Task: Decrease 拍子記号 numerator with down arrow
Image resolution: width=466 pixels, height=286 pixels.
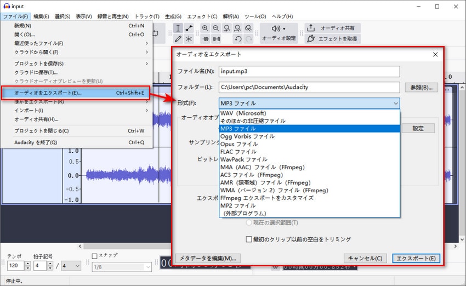Action: (50, 268)
